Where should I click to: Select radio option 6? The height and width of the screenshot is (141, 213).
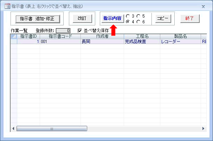click(x=138, y=22)
